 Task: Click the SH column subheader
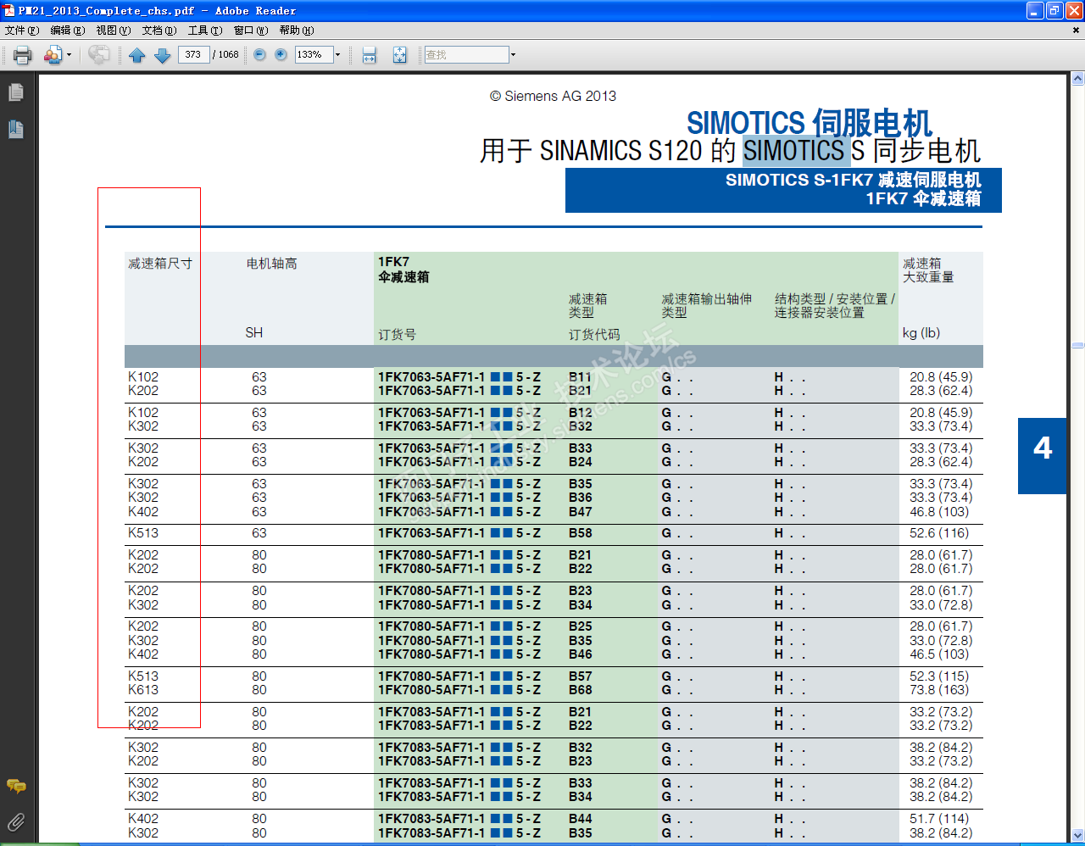(254, 333)
